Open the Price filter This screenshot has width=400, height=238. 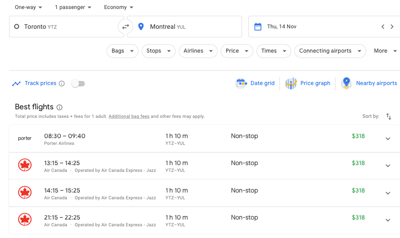(237, 51)
